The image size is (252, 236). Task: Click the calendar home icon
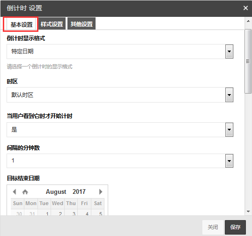[25, 192]
